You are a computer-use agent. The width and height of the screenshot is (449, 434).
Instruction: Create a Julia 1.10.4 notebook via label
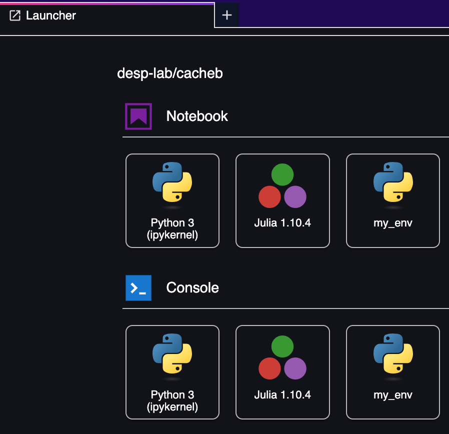282,223
